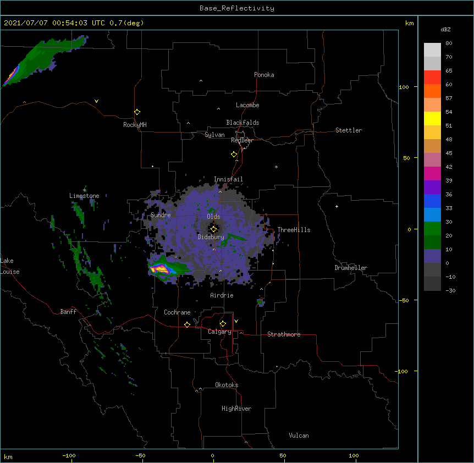Click the Strathmore town label

pos(284,334)
